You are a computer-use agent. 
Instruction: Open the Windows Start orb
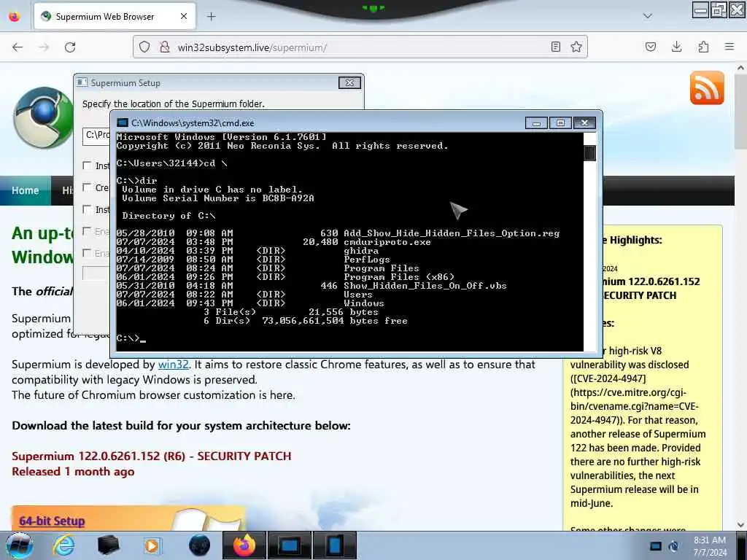(x=20, y=545)
